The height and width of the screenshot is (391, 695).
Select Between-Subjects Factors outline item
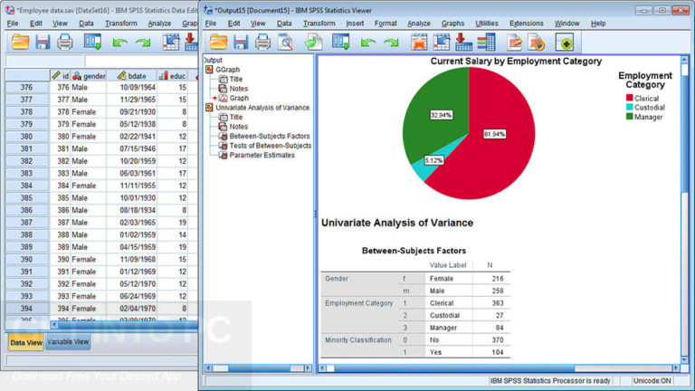coord(270,136)
